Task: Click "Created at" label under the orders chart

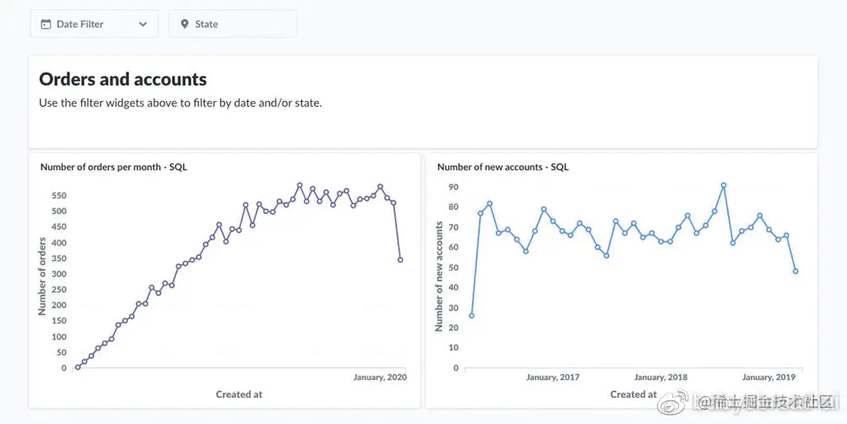Action: click(x=239, y=394)
